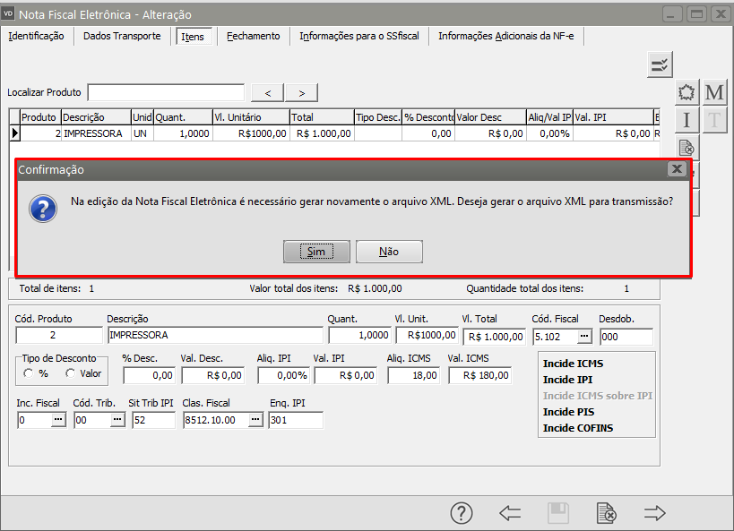Switch to the Fechamento tab

point(253,36)
